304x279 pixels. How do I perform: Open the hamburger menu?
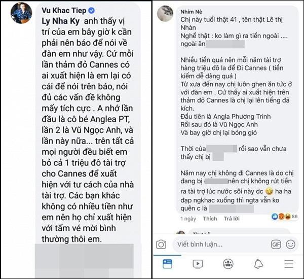pyautogui.click(x=288, y=263)
